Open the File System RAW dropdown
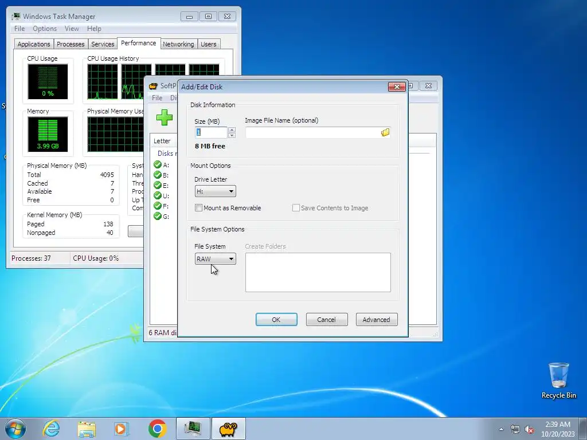The width and height of the screenshot is (587, 440). coord(216,258)
